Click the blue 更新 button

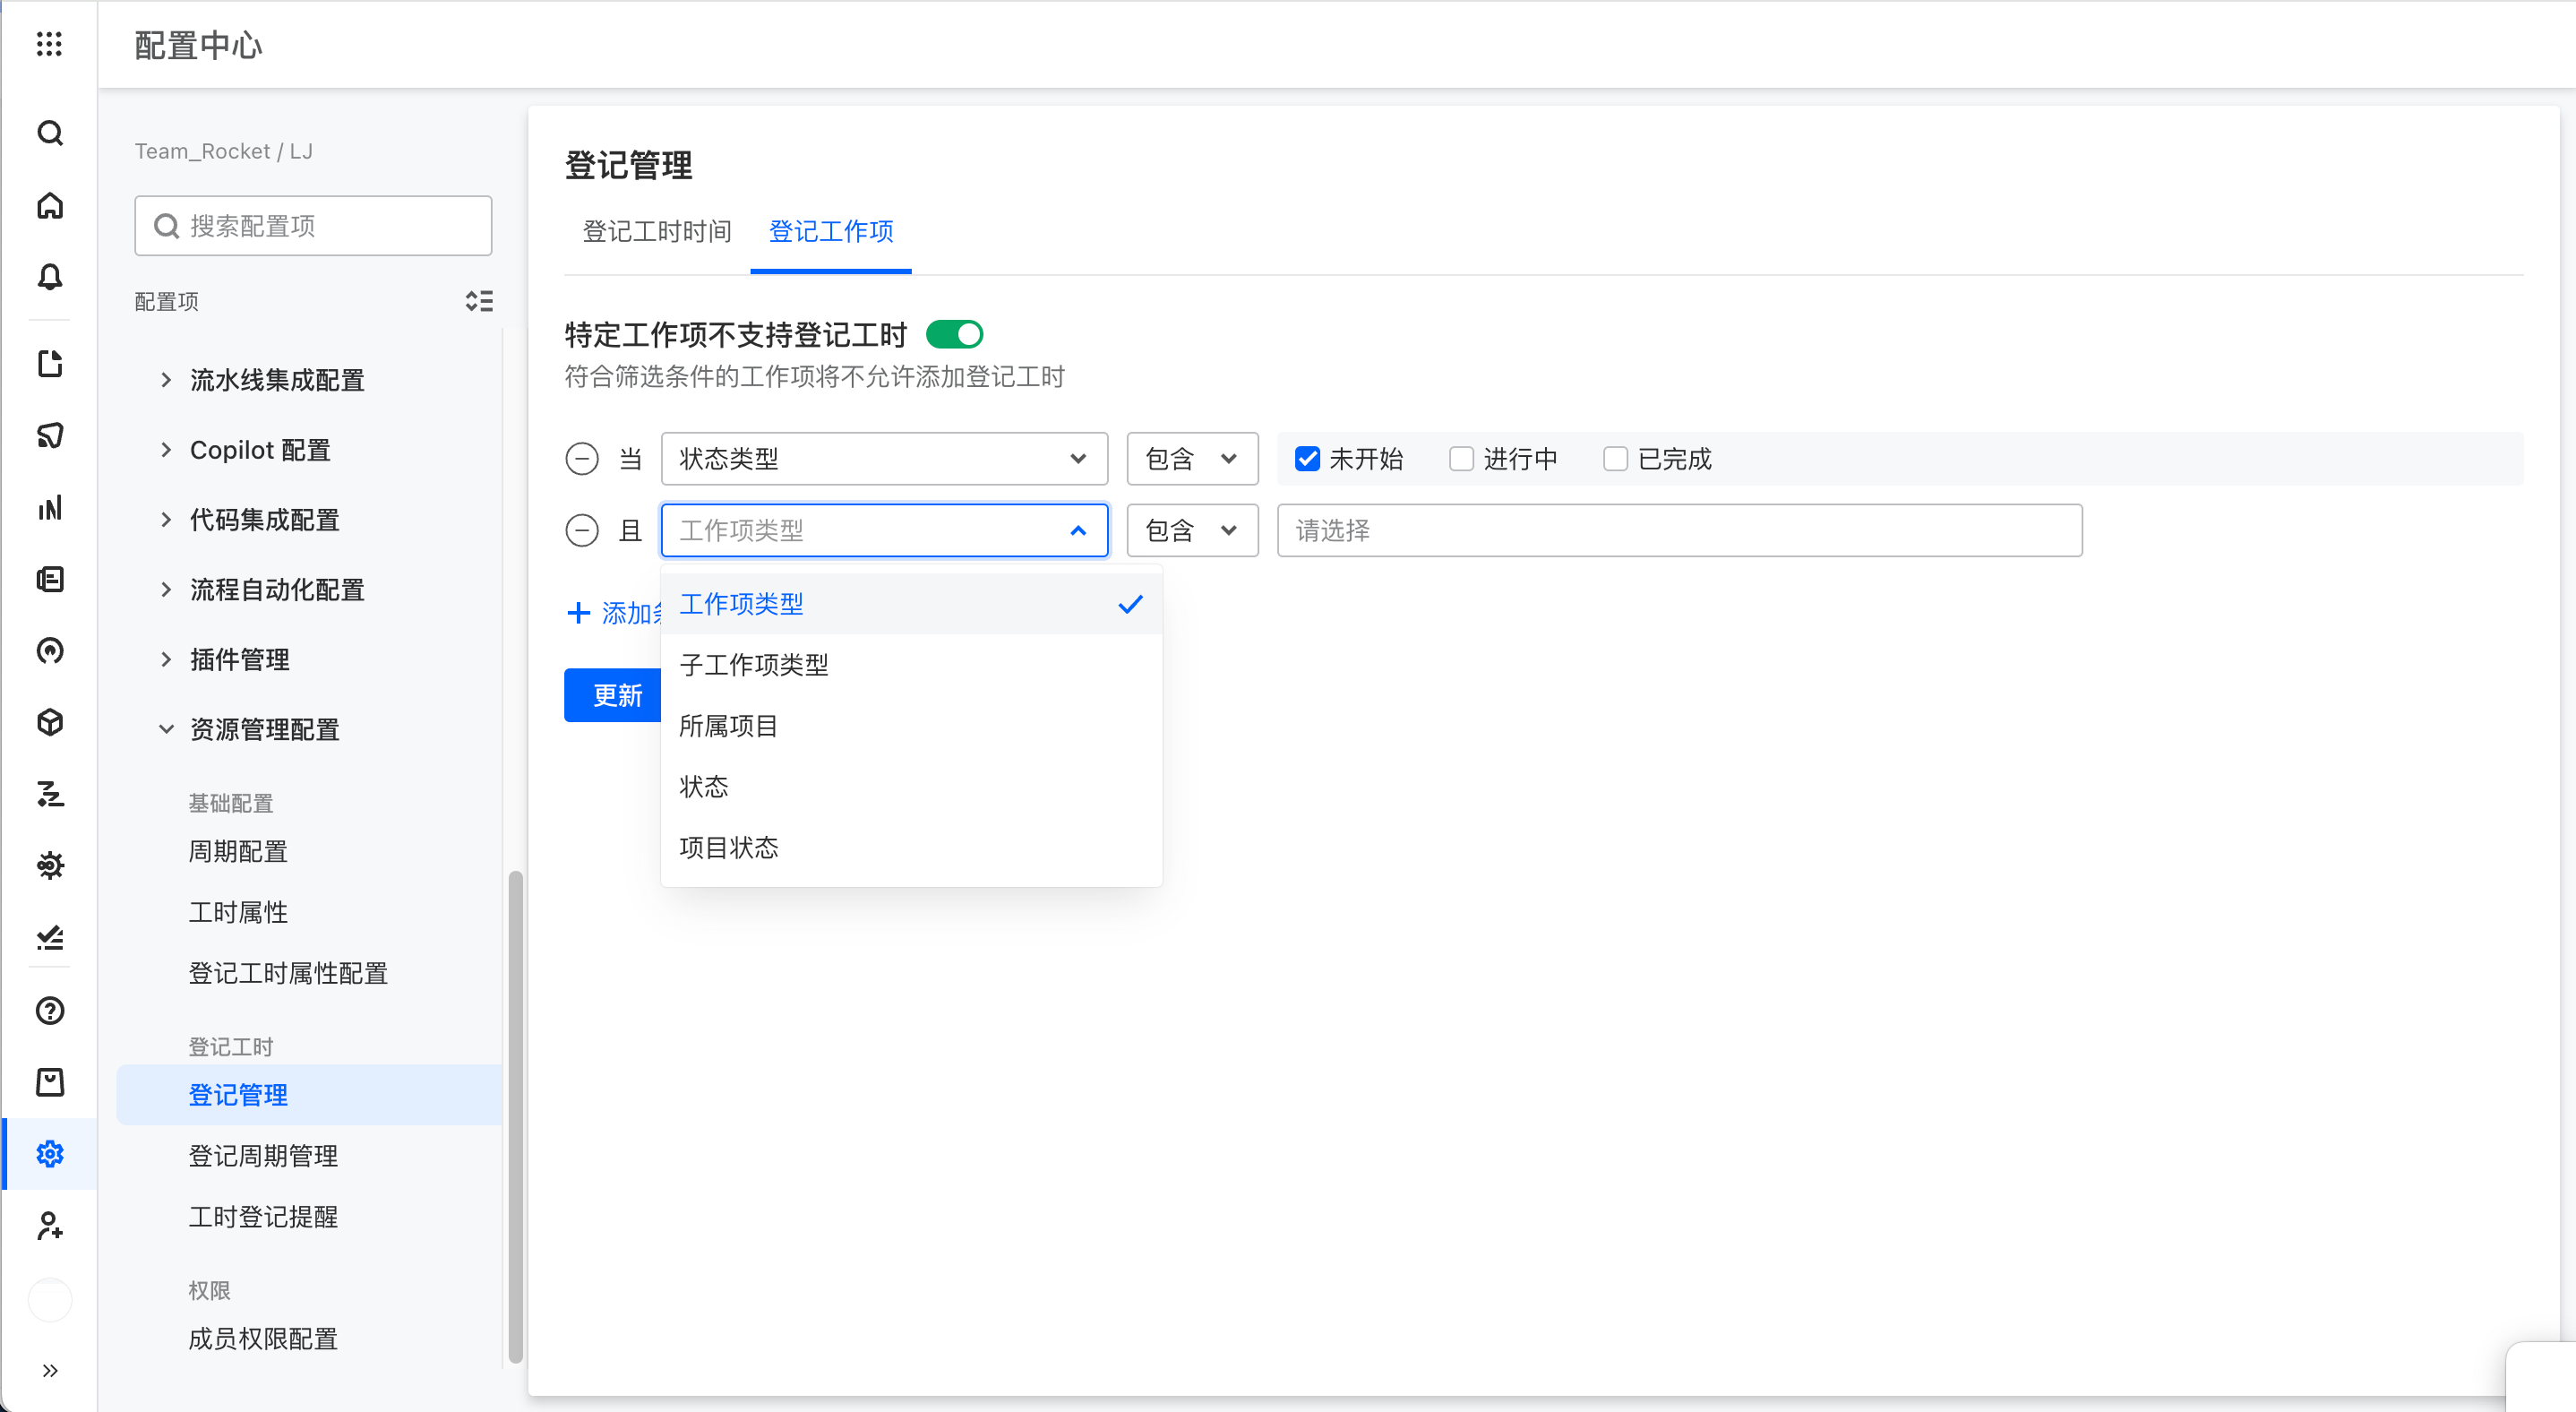pos(613,695)
